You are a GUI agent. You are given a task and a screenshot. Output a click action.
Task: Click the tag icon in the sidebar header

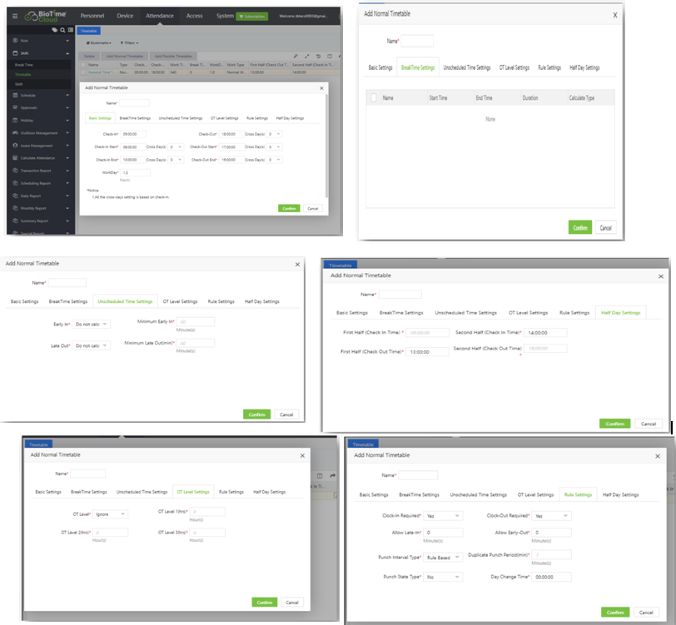[54, 30]
